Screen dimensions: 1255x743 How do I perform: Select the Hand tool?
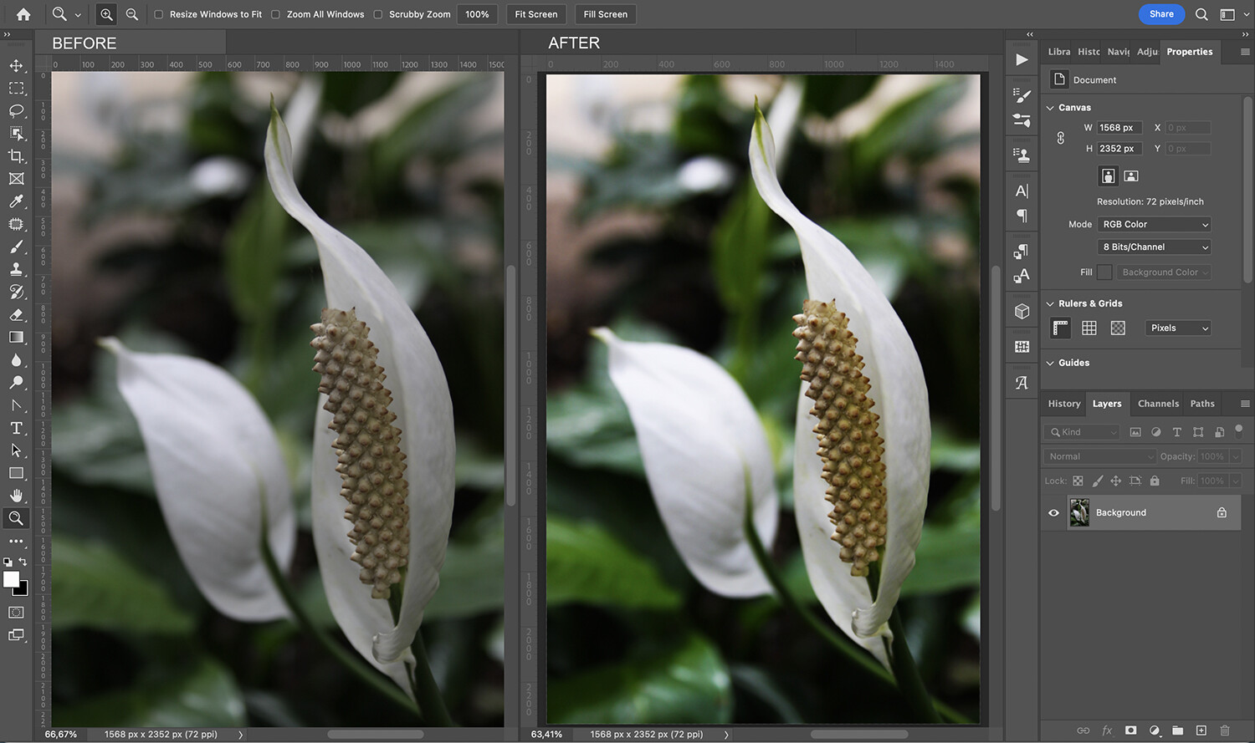(17, 495)
